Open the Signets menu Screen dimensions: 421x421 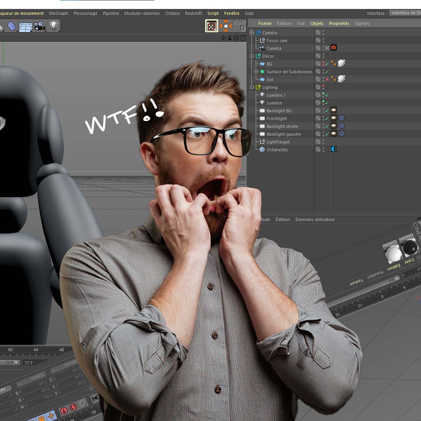[x=362, y=23]
